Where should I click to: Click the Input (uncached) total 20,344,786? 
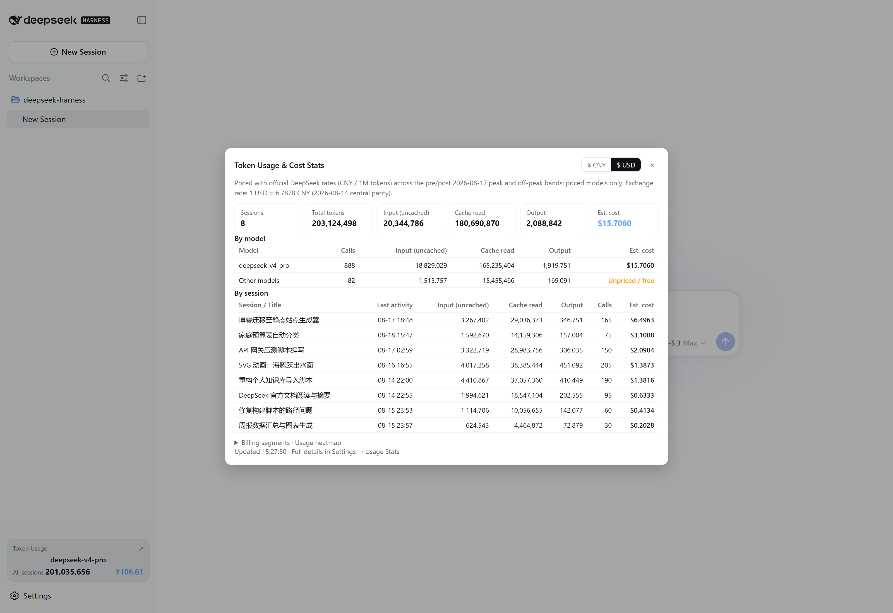tap(404, 223)
